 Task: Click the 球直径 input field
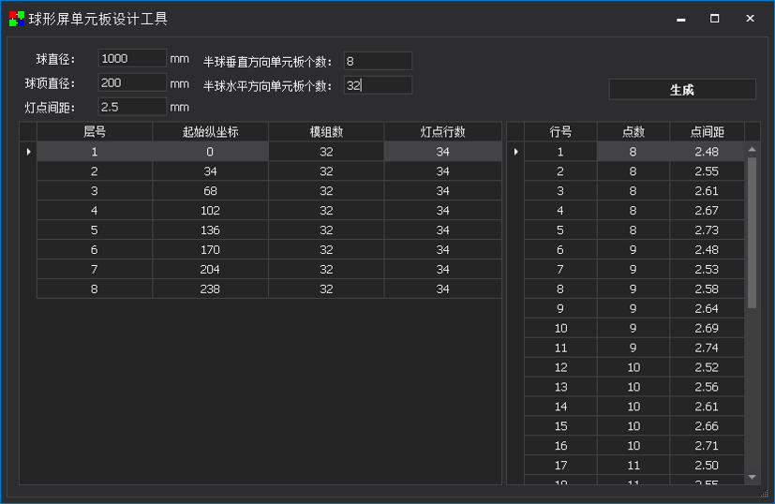(131, 59)
